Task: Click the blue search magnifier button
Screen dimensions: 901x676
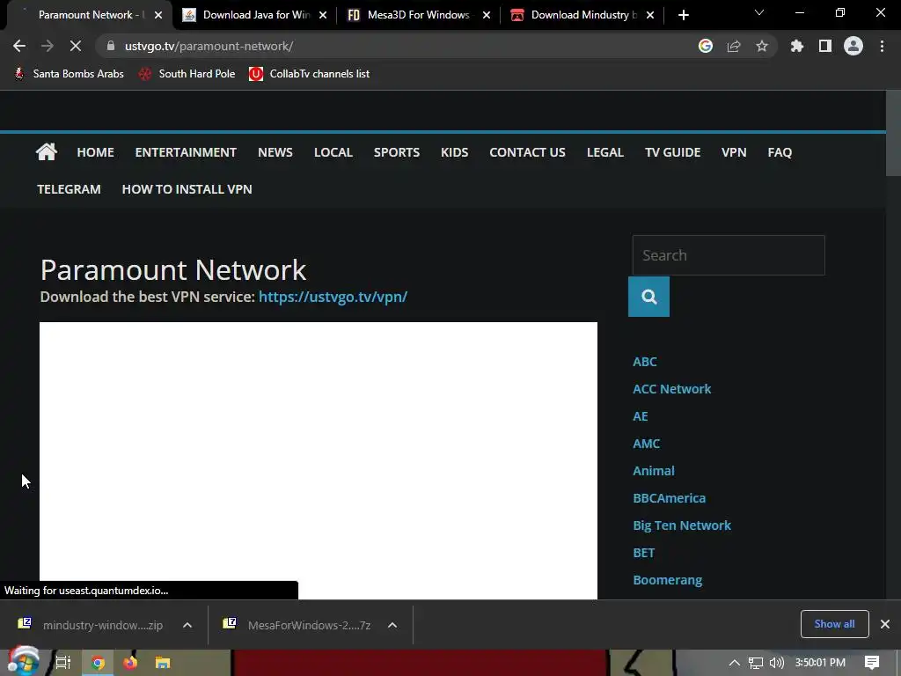Action: pos(648,297)
